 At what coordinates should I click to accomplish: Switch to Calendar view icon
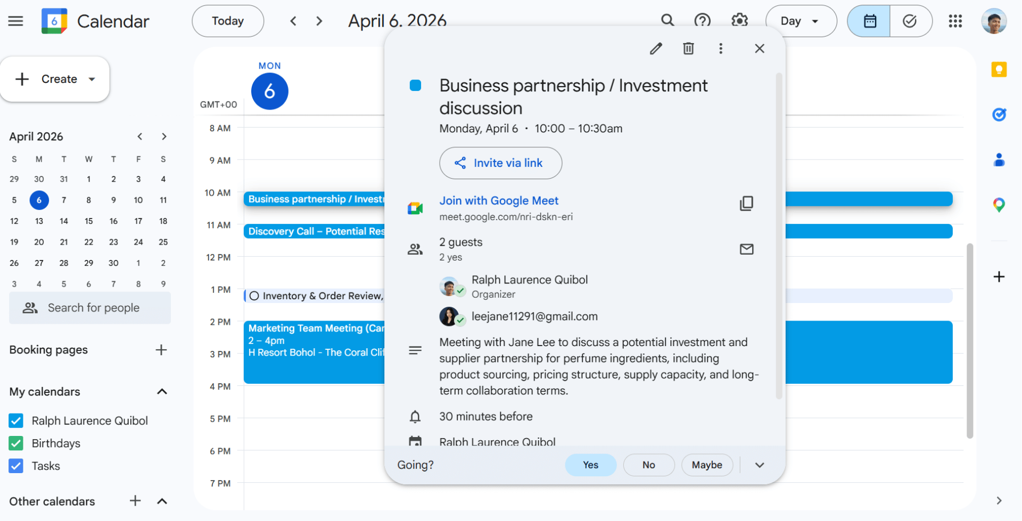869,21
